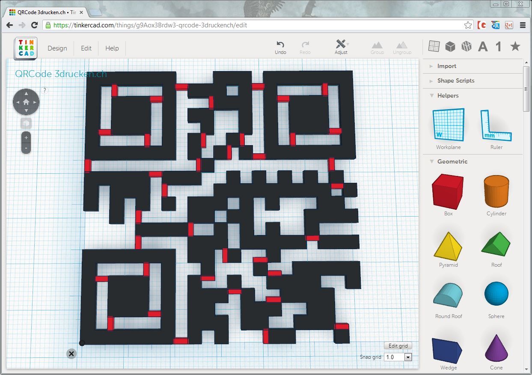Click the Ungroup tool
This screenshot has width=532, height=375.
point(402,48)
